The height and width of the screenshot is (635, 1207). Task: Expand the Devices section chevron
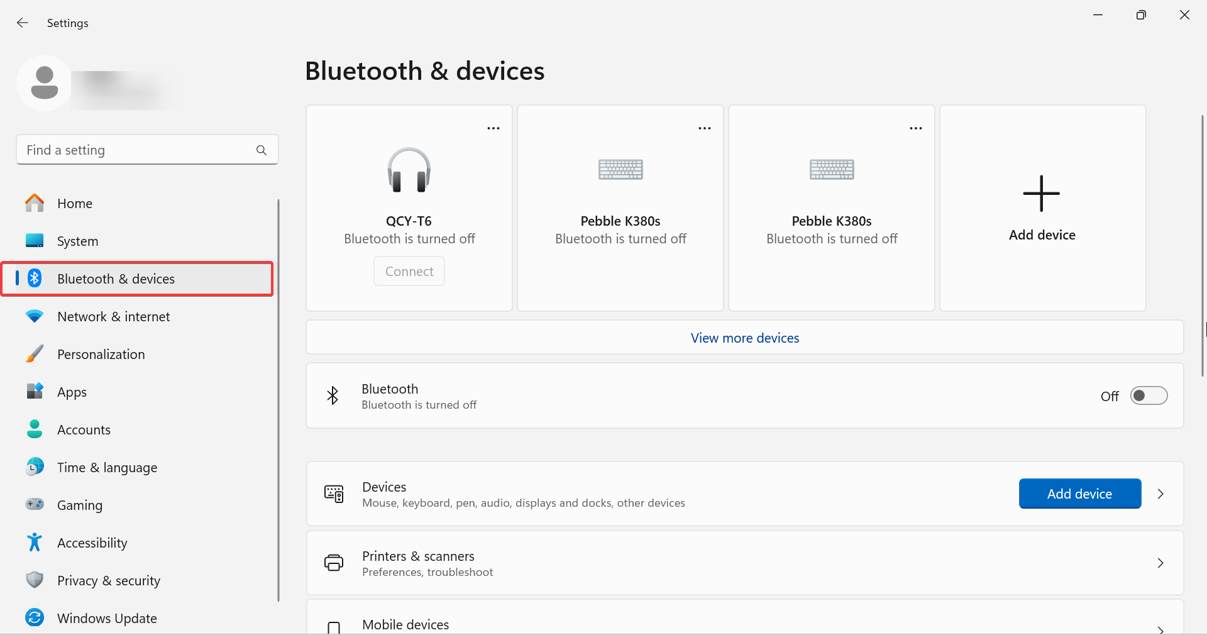1160,494
